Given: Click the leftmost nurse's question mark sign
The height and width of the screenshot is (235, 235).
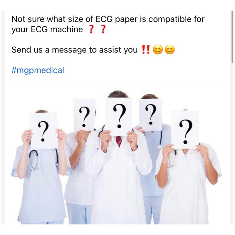Looking at the screenshot, I should [x=44, y=131].
